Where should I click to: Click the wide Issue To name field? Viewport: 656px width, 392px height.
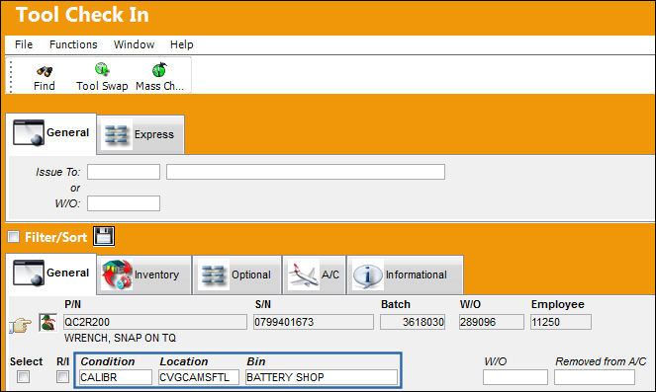pos(306,172)
